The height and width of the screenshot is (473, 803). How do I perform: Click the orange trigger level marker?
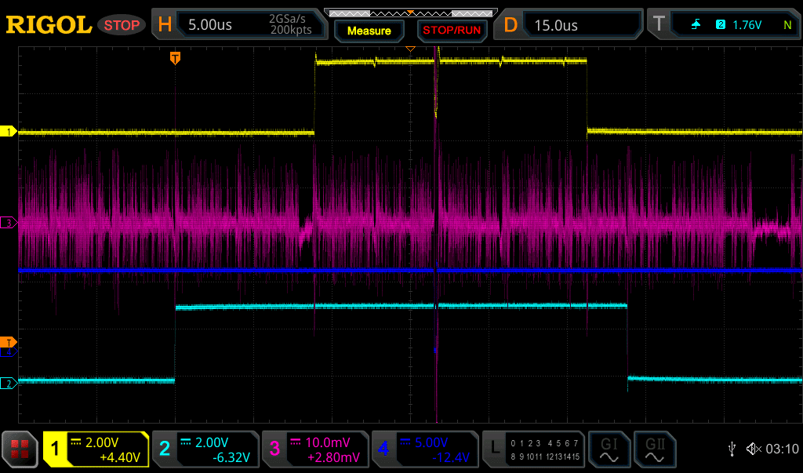(9, 342)
